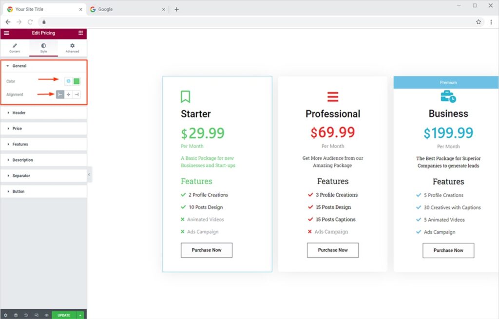
Task: Open save options arrow beside Update
Action: point(80,315)
